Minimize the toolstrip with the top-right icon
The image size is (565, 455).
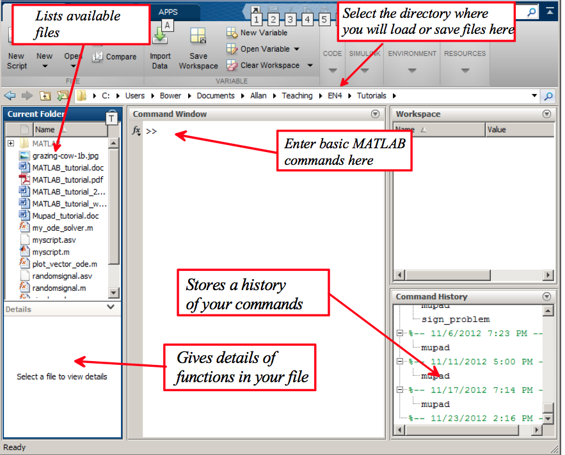click(550, 11)
